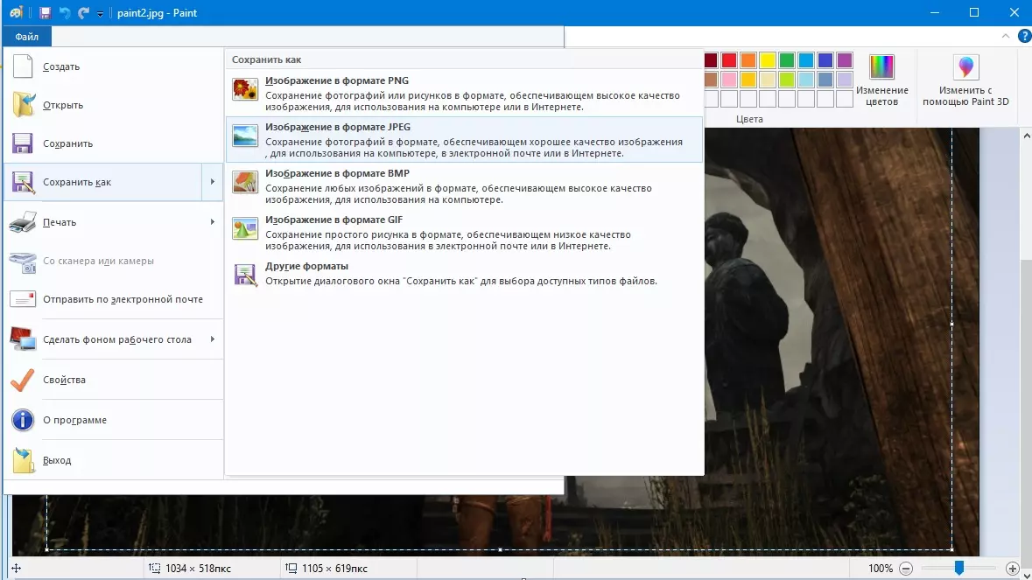Expand the Сделать фоном рабочего стола submenu arrow
Image resolution: width=1032 pixels, height=580 pixels.
pos(212,339)
